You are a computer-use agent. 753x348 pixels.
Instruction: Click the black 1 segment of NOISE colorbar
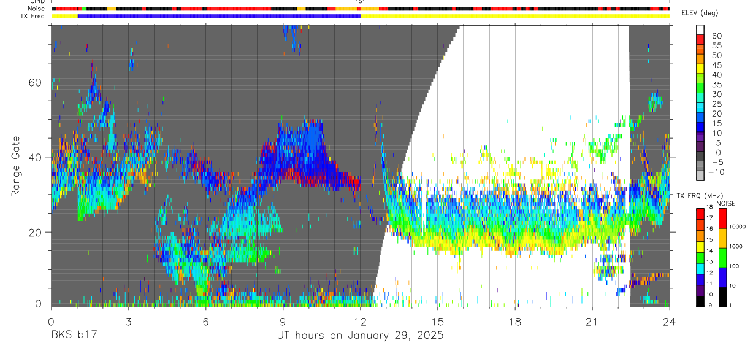pyautogui.click(x=723, y=297)
